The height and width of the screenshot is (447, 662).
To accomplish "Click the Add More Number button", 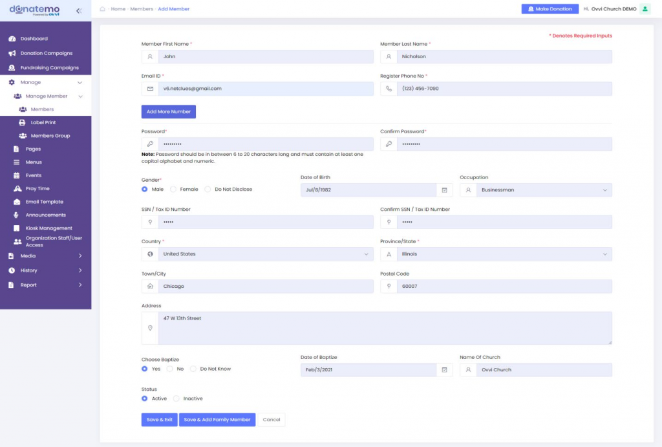I will coord(168,111).
